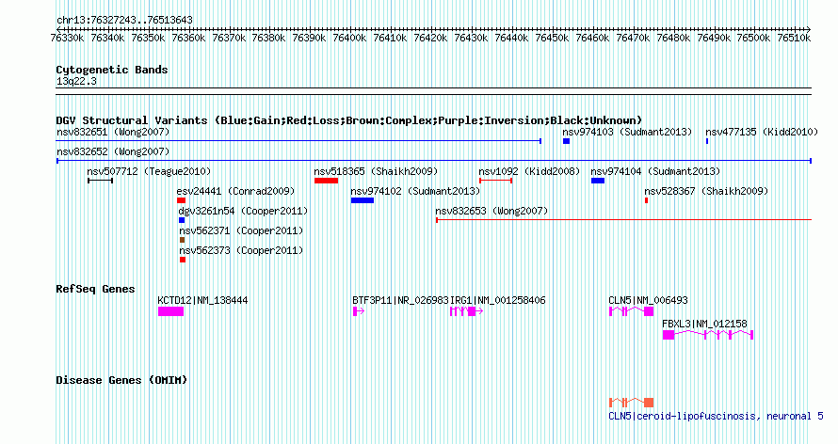Click the blue nsv974102 (Sudmant2013) gain block
Viewport: 838px width, 444px height.
363,200
